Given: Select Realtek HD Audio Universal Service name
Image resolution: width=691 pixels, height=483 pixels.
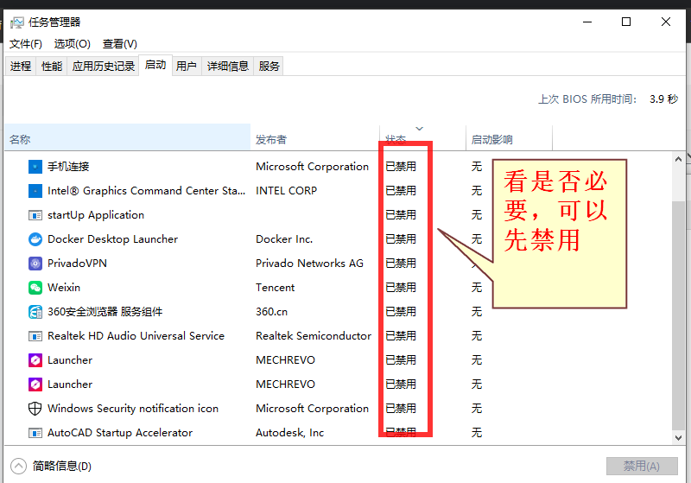Looking at the screenshot, I should click(x=136, y=336).
